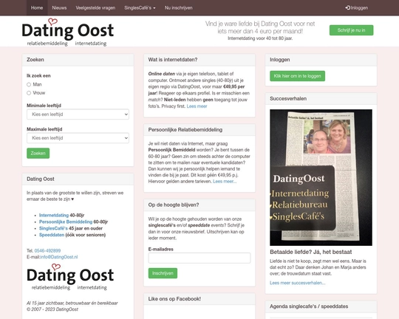Click the info@DatingOost.nl email link

[x=59, y=257]
